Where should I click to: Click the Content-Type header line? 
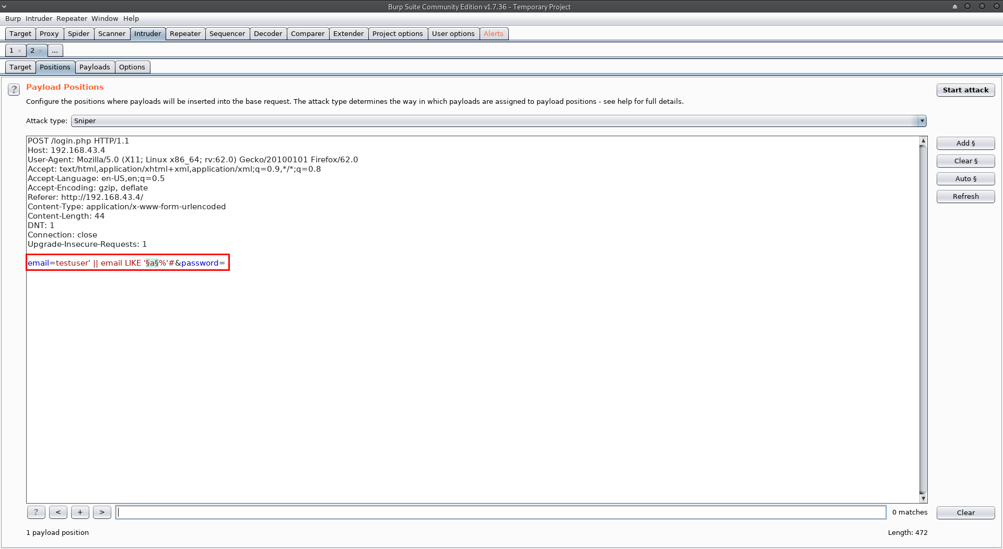click(x=127, y=207)
